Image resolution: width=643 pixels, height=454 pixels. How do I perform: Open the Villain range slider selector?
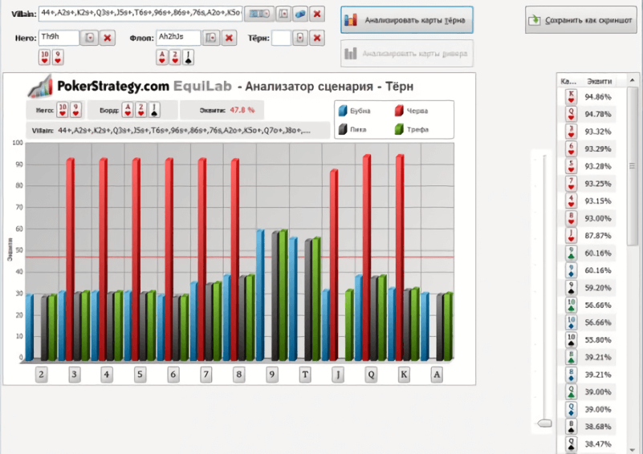259,14
